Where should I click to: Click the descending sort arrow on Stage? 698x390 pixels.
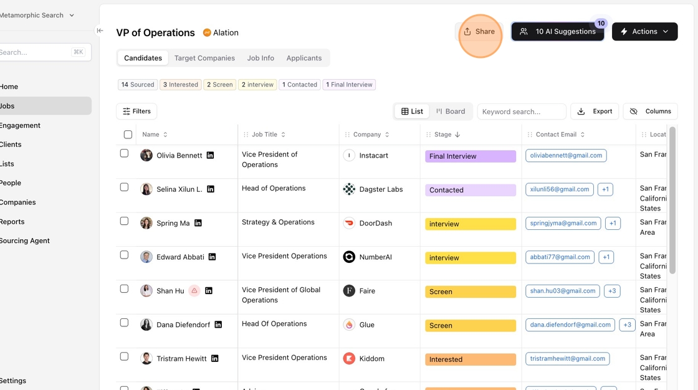click(x=457, y=135)
